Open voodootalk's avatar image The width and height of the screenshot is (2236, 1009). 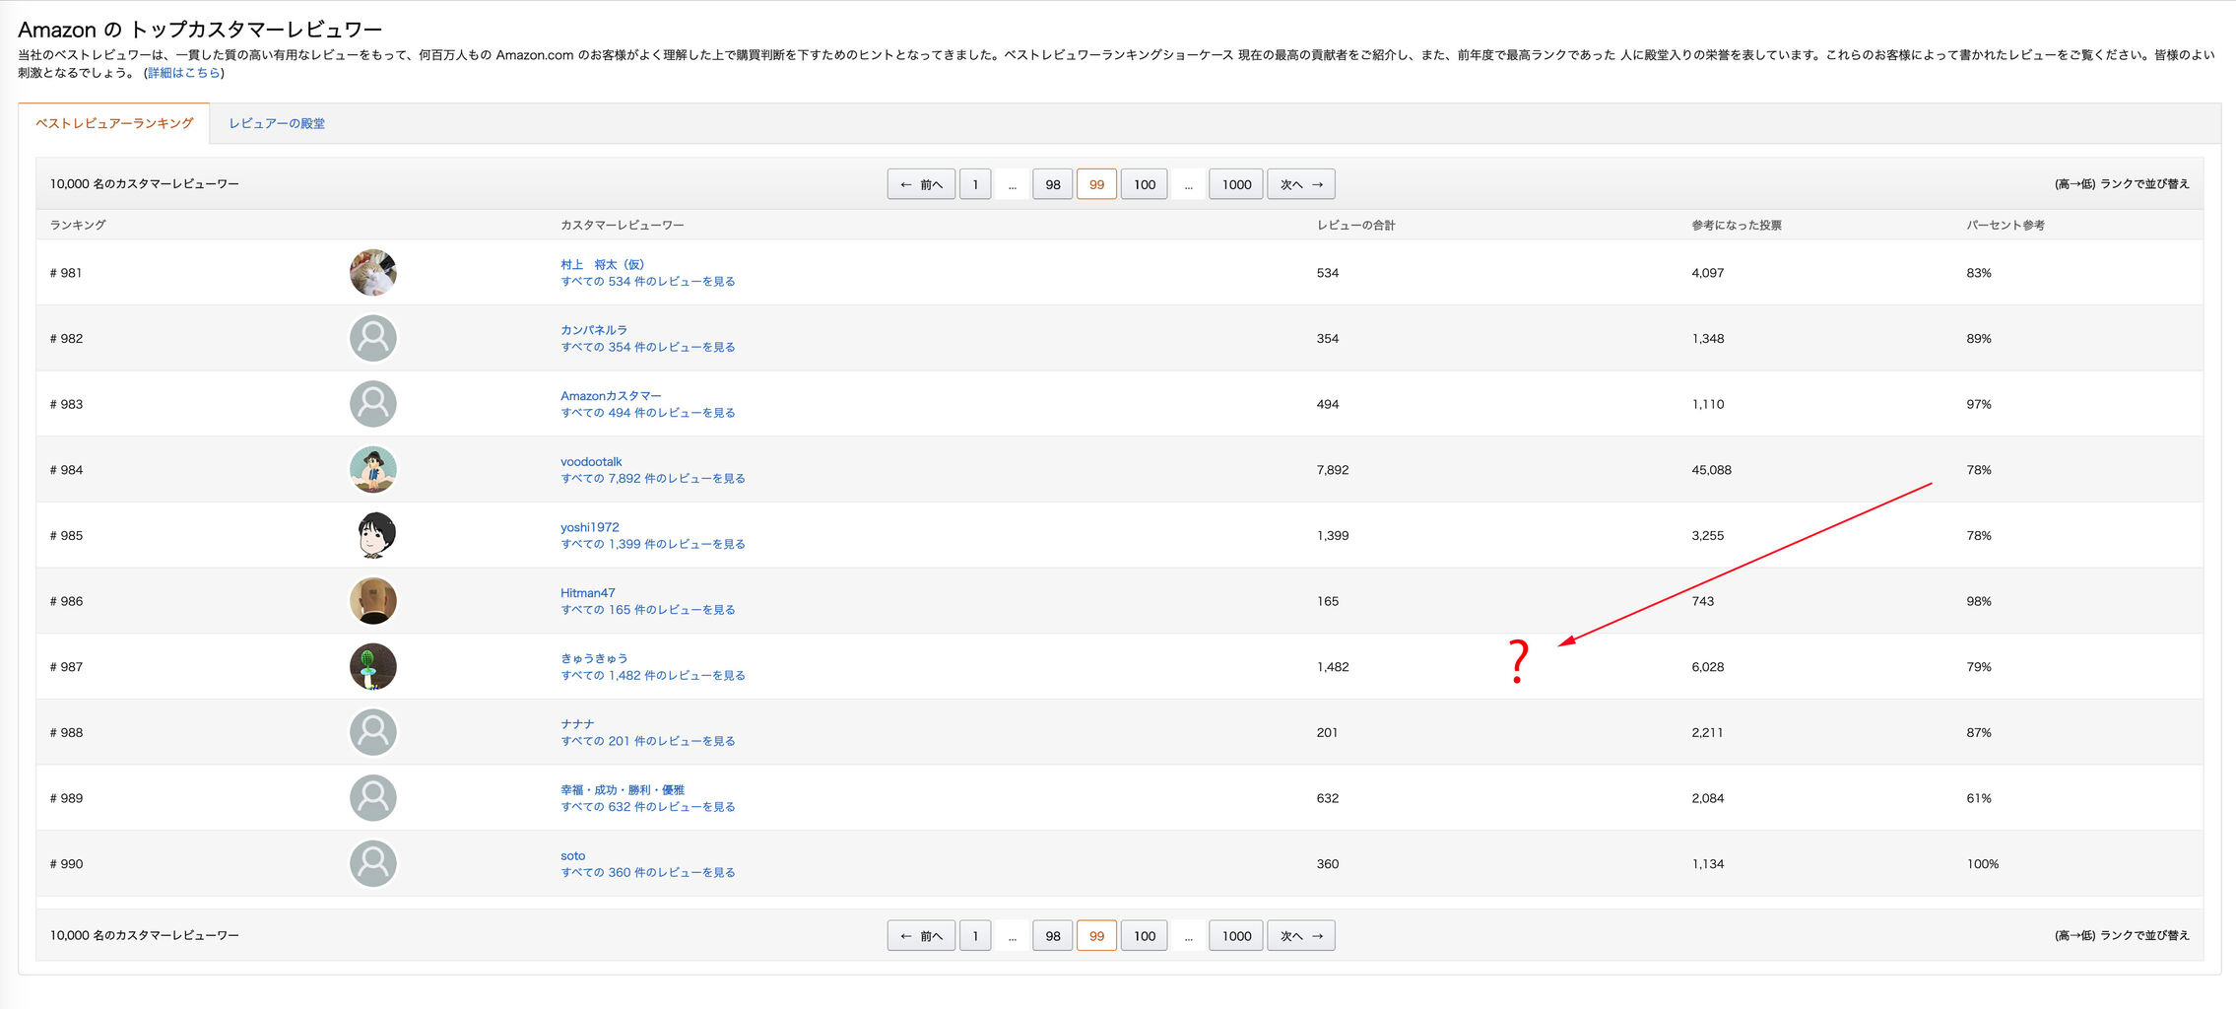[373, 470]
